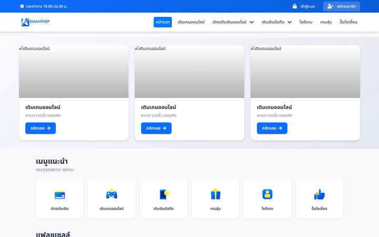The height and width of the screenshot is (237, 379).
Task: Select เกมสุ่ม in the navigation bar
Action: point(326,22)
